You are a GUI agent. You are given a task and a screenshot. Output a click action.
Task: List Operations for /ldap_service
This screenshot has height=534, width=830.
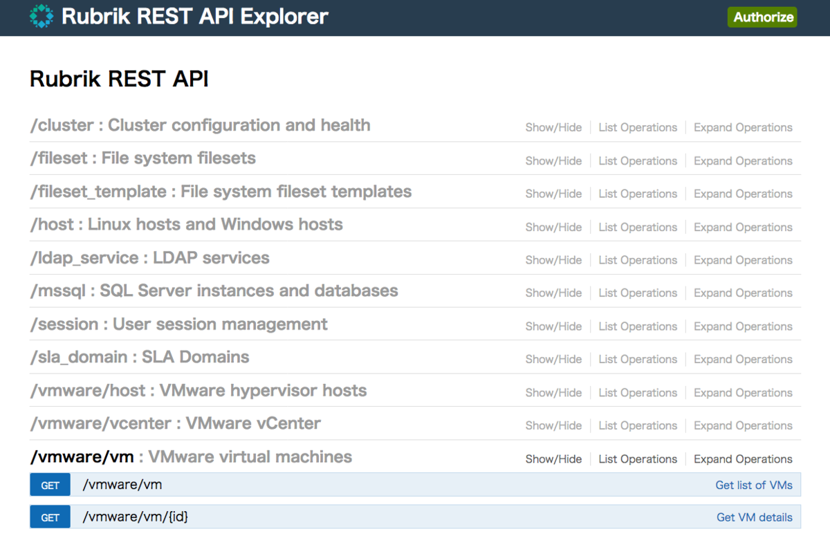click(x=638, y=260)
